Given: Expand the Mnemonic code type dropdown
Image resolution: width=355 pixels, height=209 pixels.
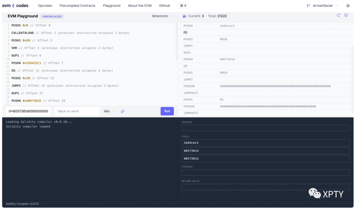Looking at the screenshot, I should click(163, 16).
